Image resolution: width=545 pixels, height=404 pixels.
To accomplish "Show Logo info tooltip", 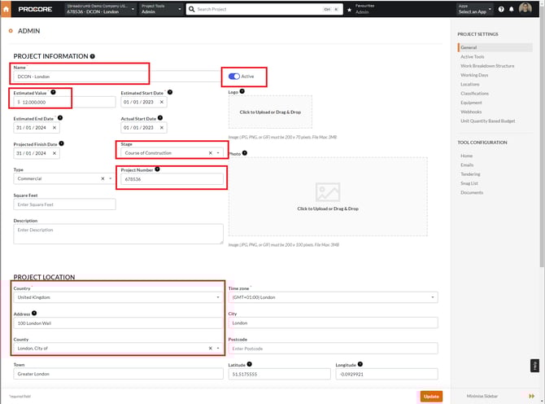I will tap(242, 91).
